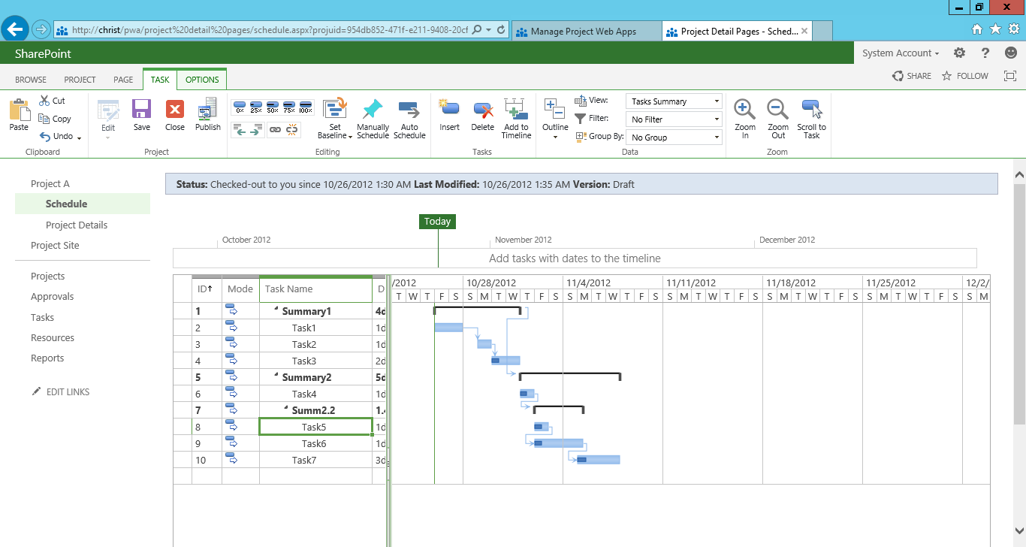Add task to the Timeline
The image size is (1026, 547).
[x=516, y=110]
